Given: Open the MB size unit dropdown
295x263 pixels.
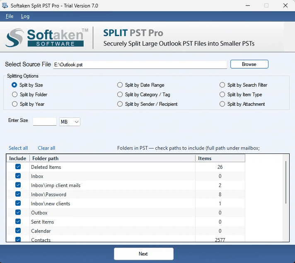Looking at the screenshot, I should [70, 122].
